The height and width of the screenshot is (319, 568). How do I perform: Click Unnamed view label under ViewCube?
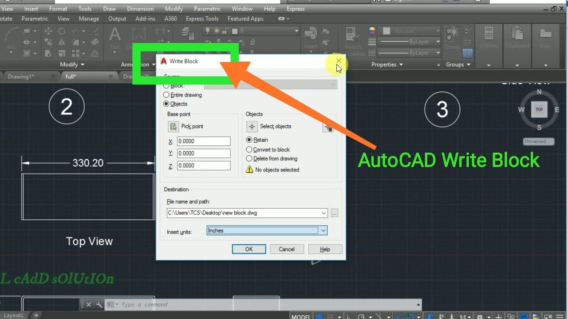[x=539, y=141]
